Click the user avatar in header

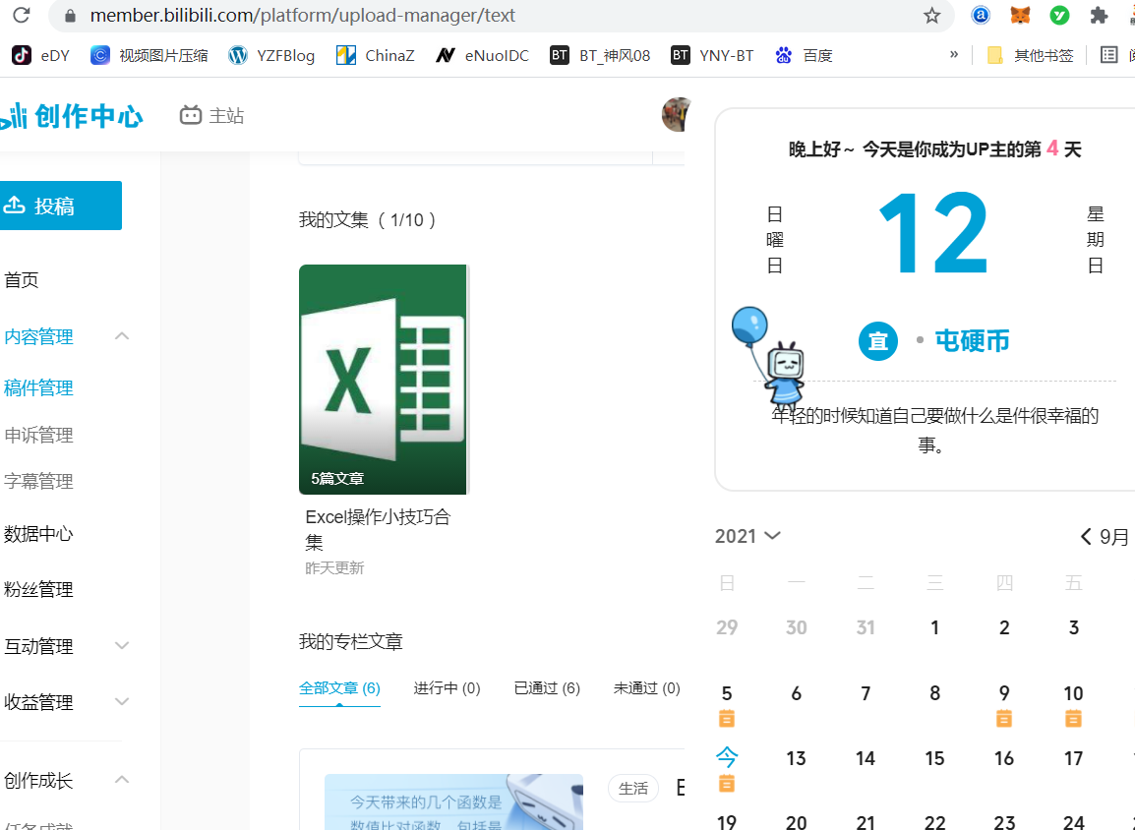(x=675, y=115)
